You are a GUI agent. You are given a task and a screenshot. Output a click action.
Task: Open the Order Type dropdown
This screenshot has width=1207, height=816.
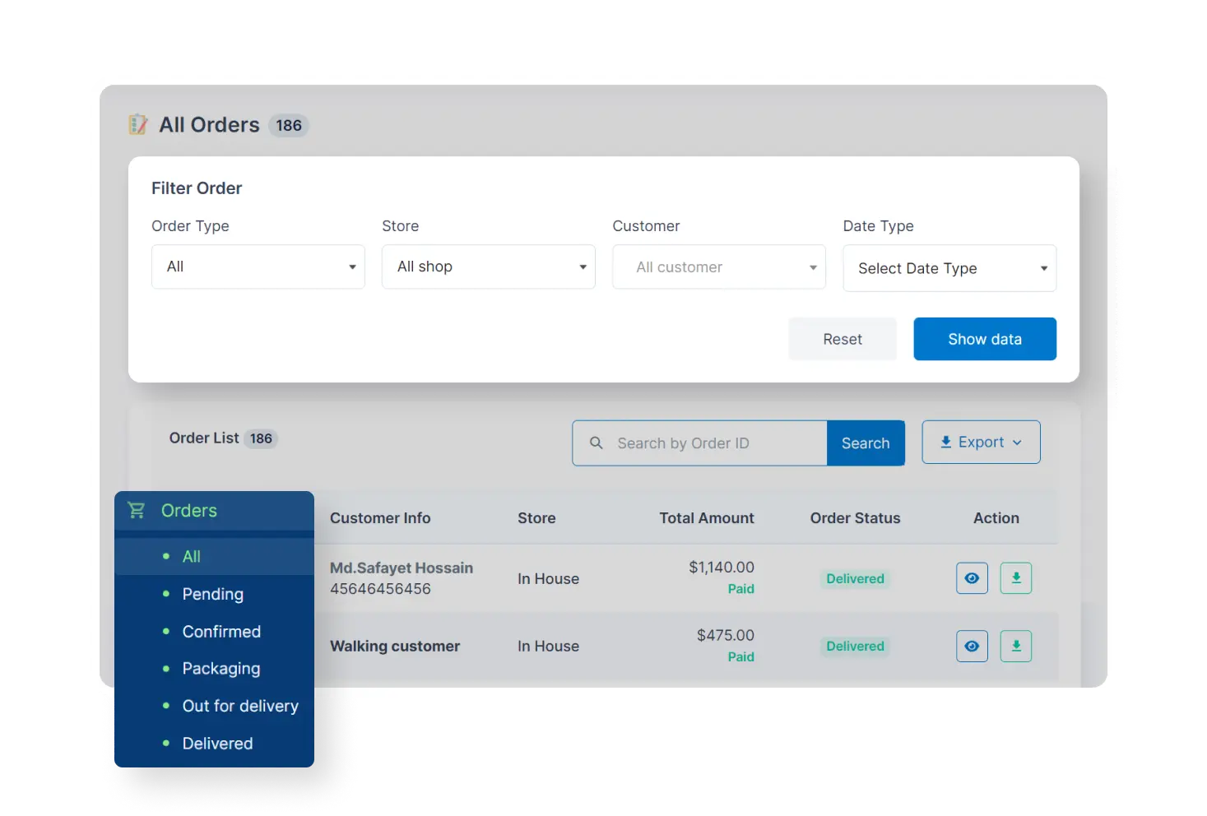coord(258,267)
